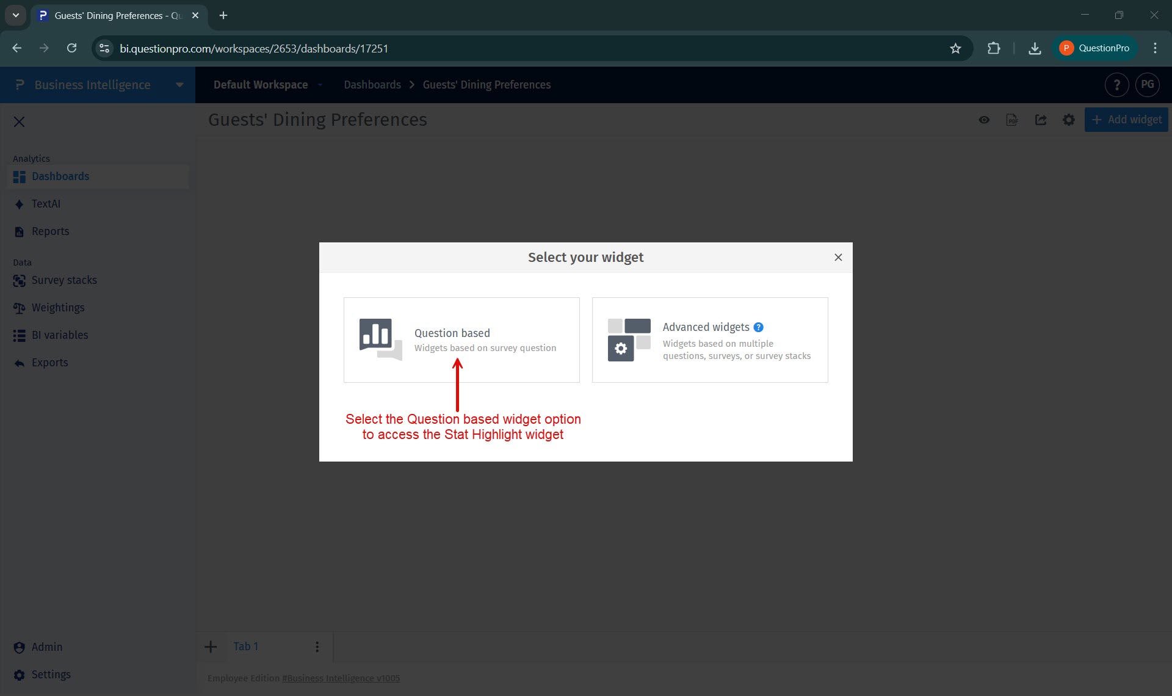Viewport: 1172px width, 696px height.
Task: Open the help question mark icon
Action: tap(1116, 85)
